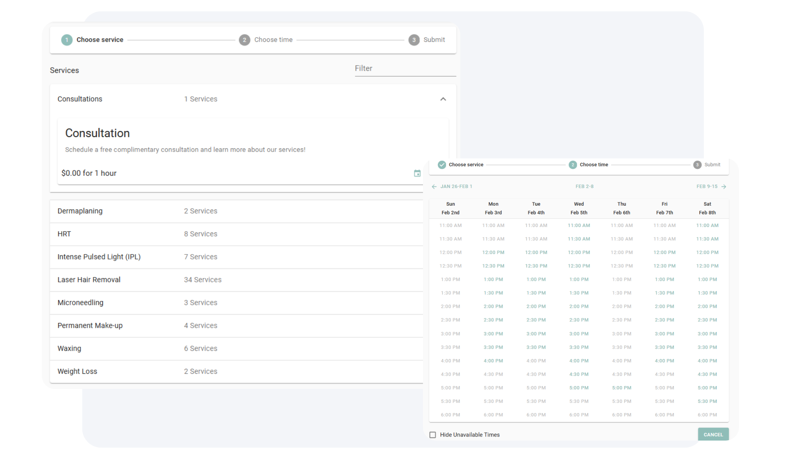
Task: Select Tuesday Feb 4th 3:30 PM slot
Action: (536, 347)
